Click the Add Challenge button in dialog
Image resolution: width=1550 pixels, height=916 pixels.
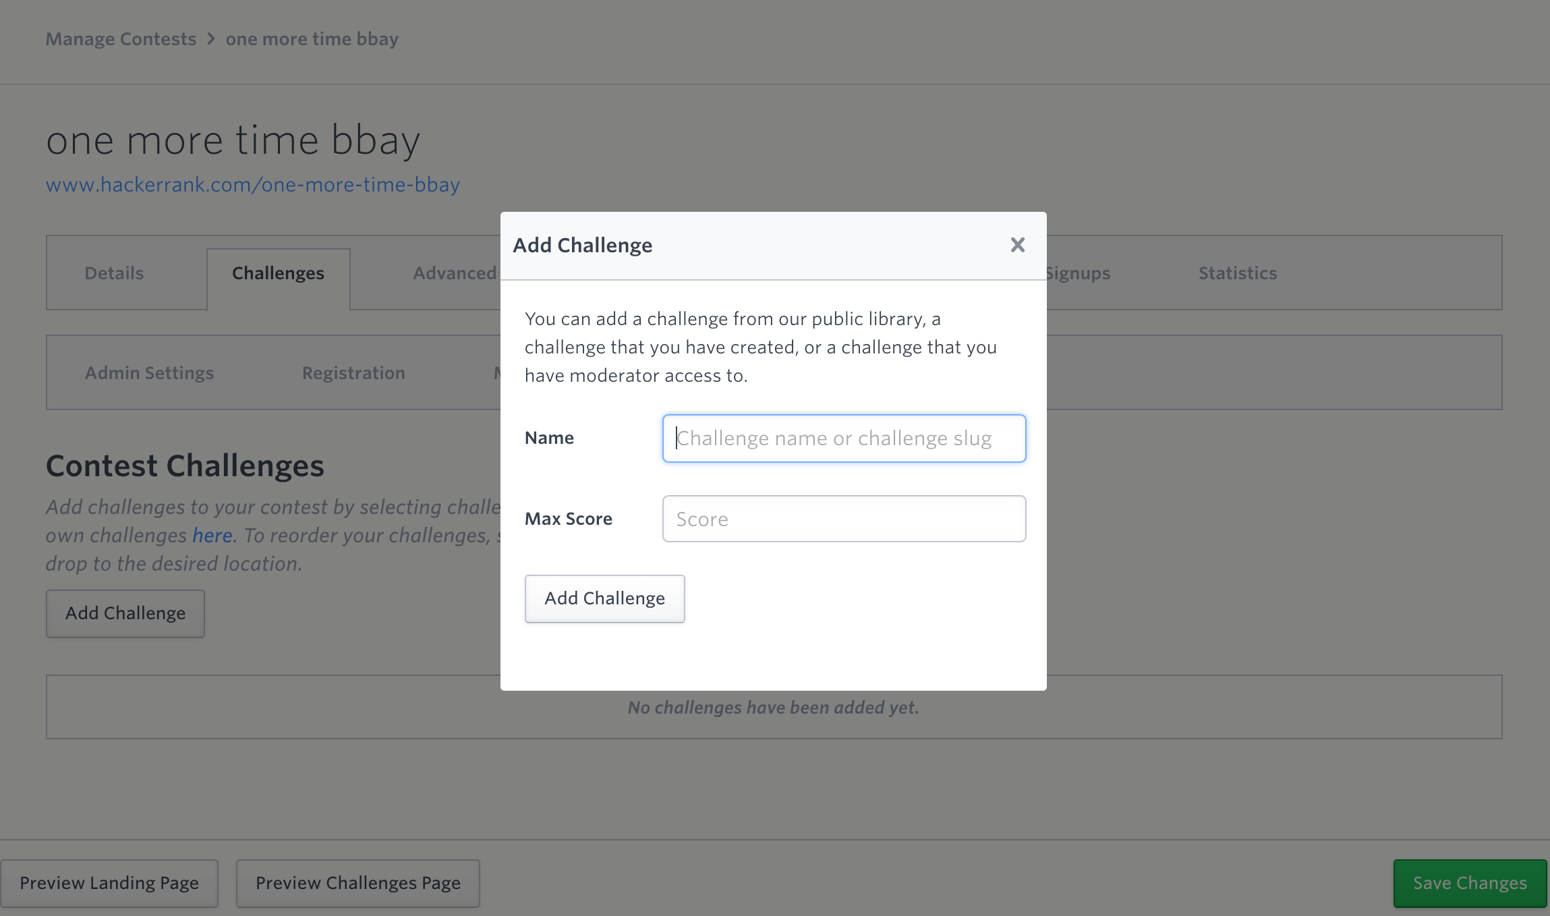pos(604,599)
